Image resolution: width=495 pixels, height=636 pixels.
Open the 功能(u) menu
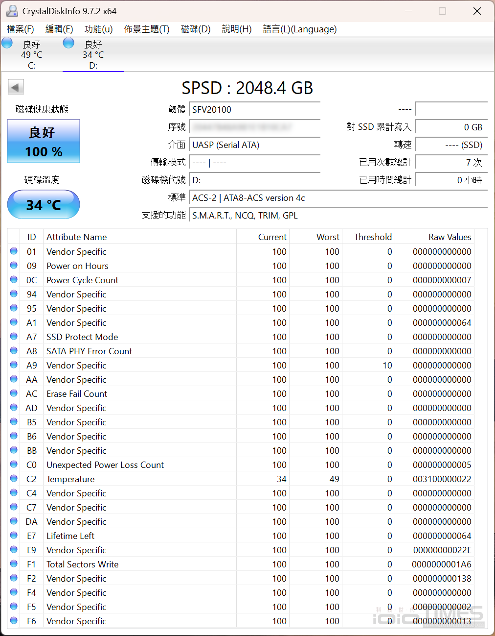98,29
